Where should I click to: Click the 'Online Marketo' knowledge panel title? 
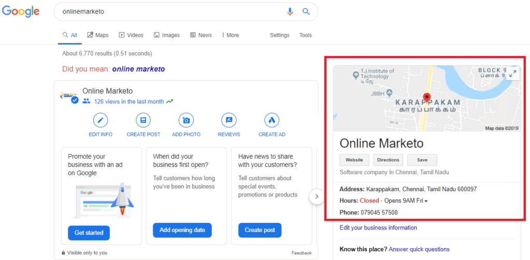point(381,143)
